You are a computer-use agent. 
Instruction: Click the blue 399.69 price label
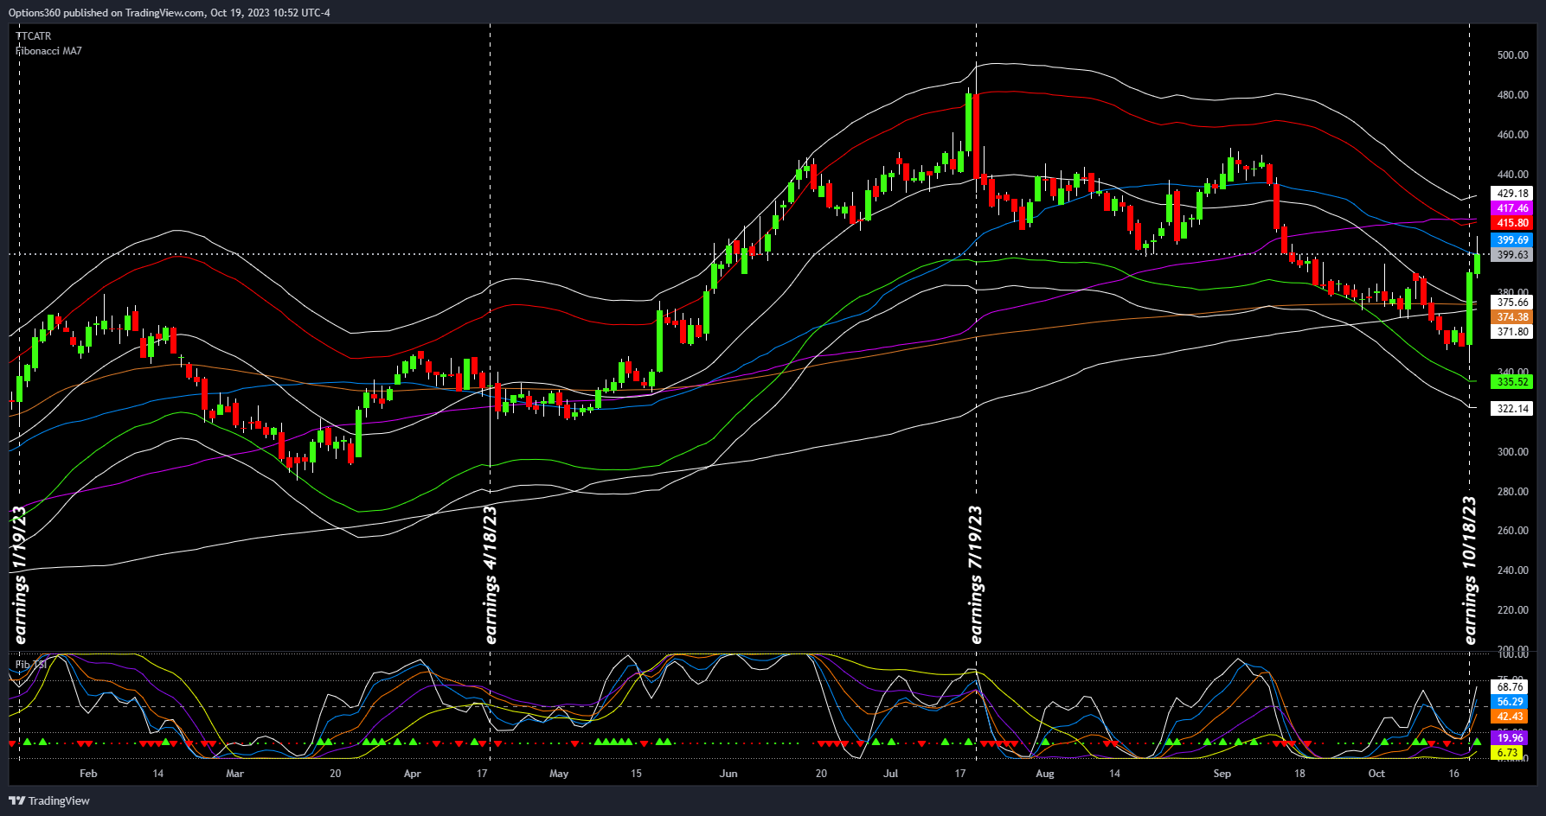tap(1512, 240)
